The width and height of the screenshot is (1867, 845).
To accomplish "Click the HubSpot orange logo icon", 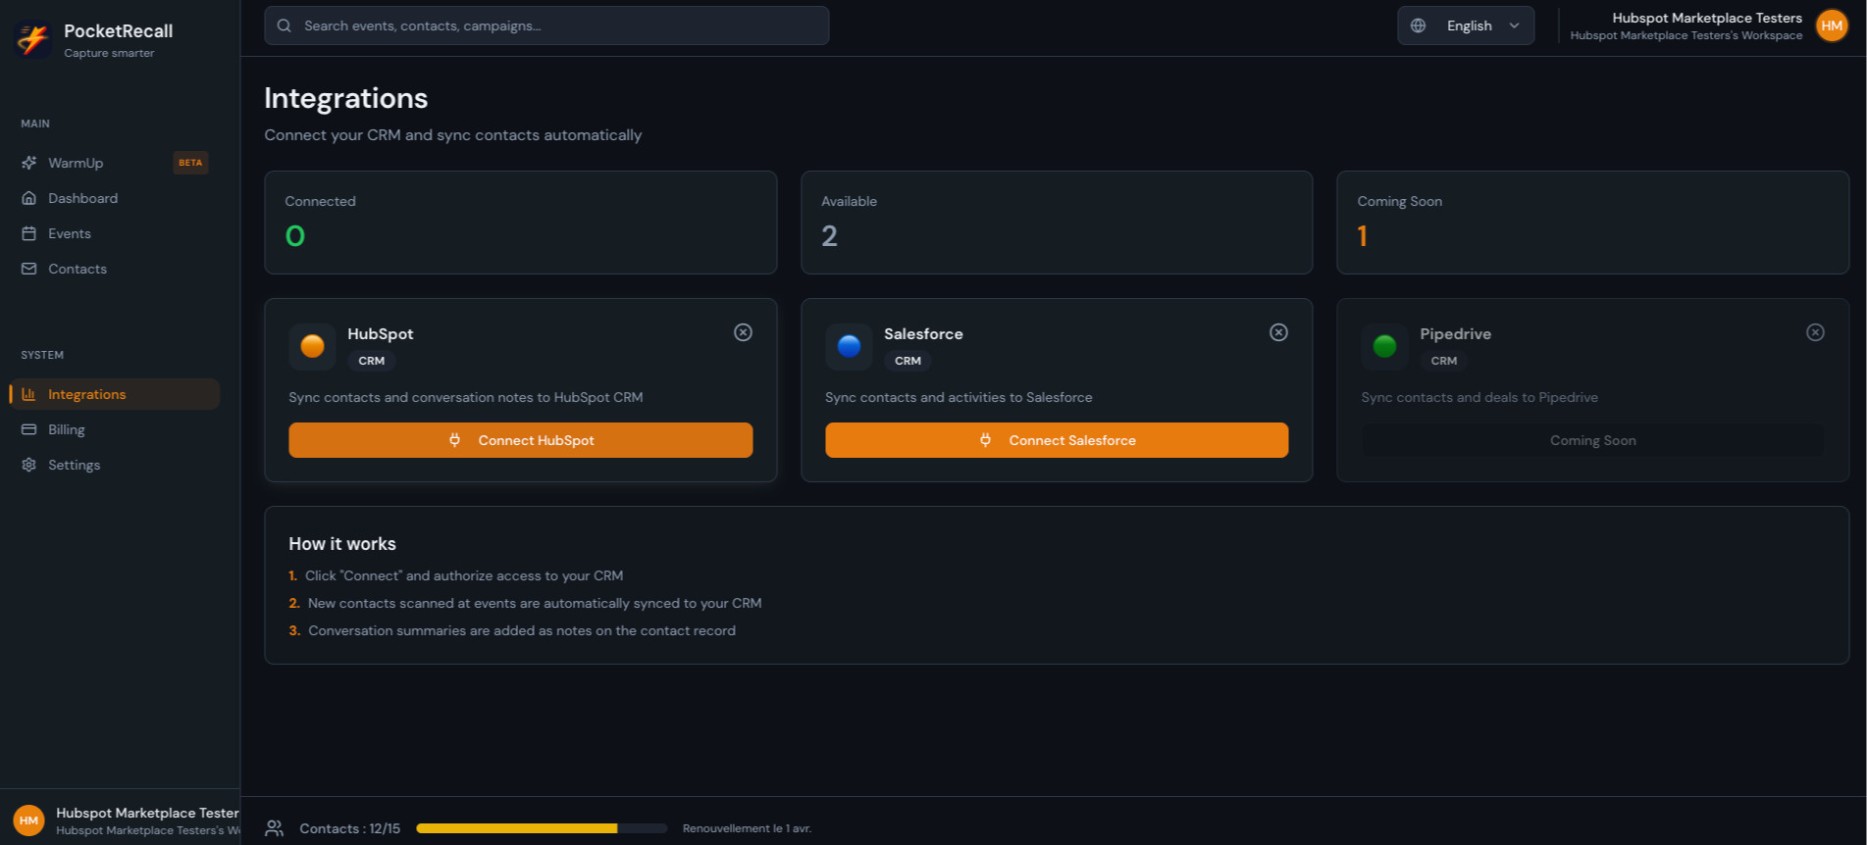I will (x=313, y=346).
